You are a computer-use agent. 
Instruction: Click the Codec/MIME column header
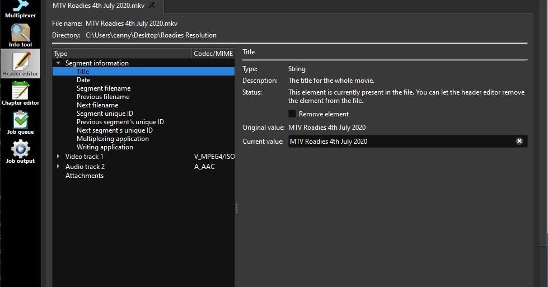point(213,53)
